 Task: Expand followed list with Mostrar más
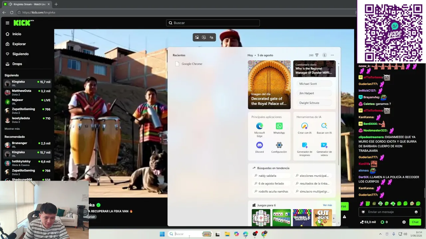[12, 129]
